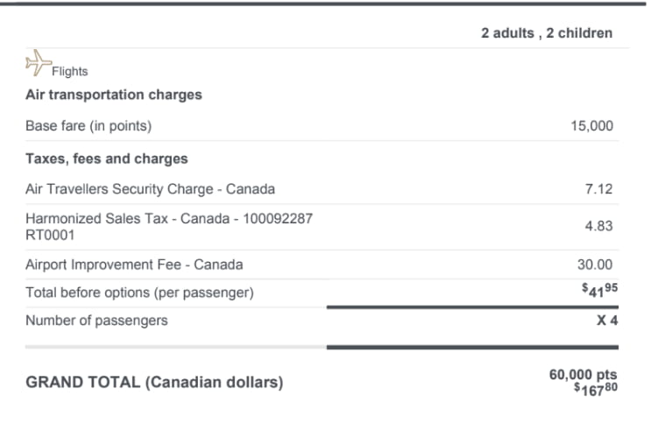Click the 15,000 base fare value
The image size is (658, 431).
[591, 126]
